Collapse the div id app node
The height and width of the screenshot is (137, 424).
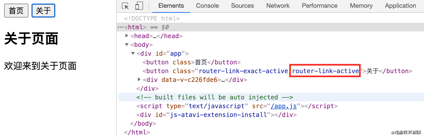pos(133,53)
